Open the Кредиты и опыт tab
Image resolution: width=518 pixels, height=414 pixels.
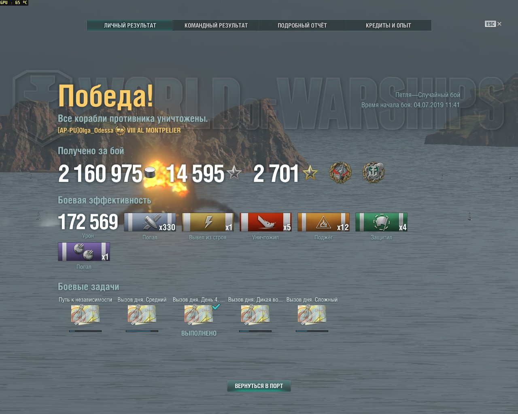point(388,25)
